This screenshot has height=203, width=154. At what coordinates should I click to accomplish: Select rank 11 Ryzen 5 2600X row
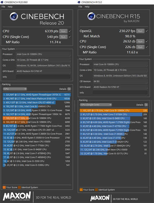tap(37, 134)
